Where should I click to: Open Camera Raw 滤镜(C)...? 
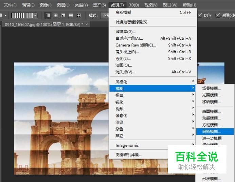(153, 45)
